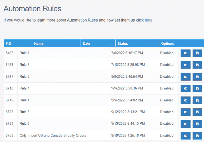Screen dimensions: 204x142
Task: Select the Name column header
Action: pyautogui.click(x=39, y=44)
